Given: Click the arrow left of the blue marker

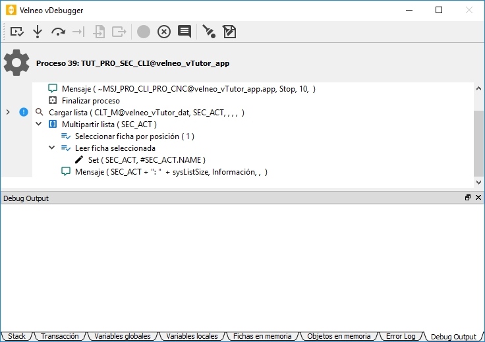Looking at the screenshot, I should pyautogui.click(x=8, y=112).
